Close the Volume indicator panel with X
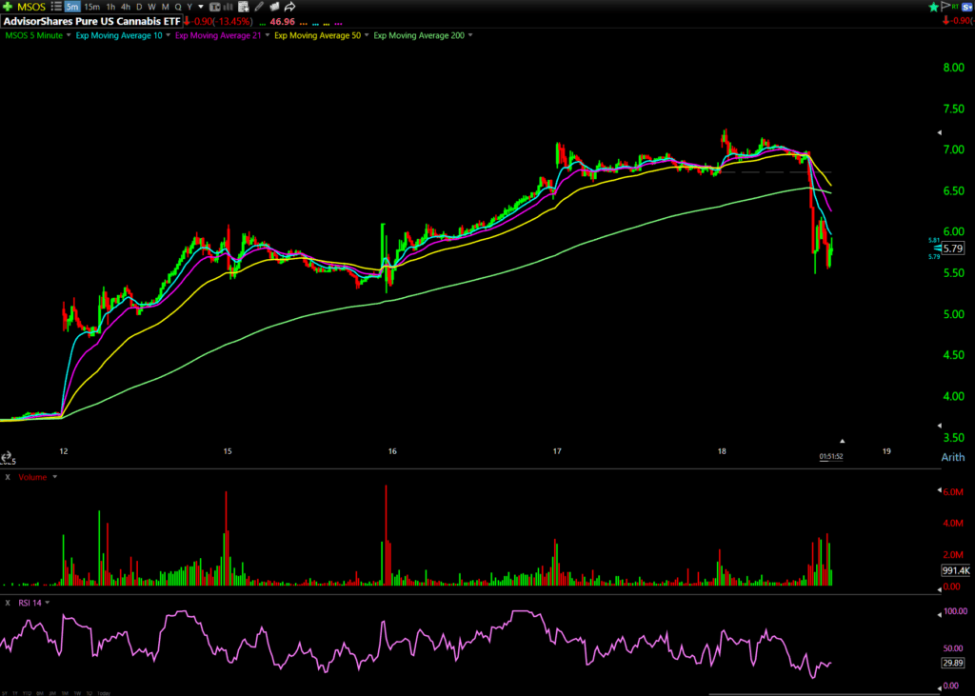Screen dimensions: 975x696 pyautogui.click(x=8, y=476)
